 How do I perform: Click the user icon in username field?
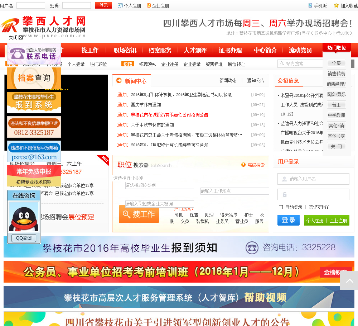click(x=285, y=179)
